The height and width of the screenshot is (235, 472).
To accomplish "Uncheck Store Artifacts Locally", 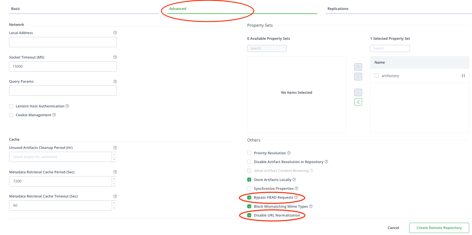I will [x=249, y=180].
